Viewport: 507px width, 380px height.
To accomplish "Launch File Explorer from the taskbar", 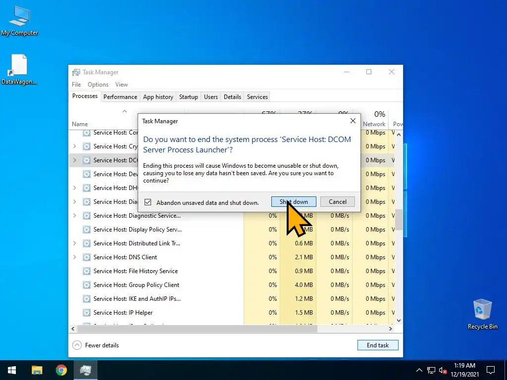I will point(37,370).
